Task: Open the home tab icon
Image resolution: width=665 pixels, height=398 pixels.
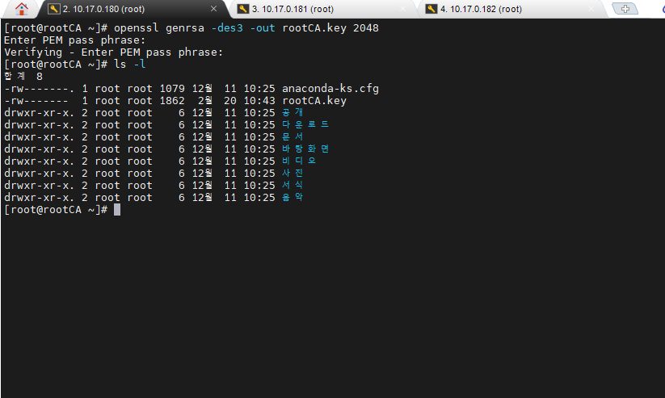Action: coord(21,9)
